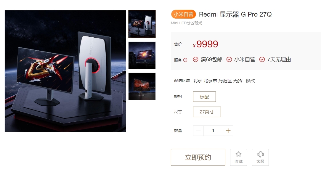
Task: Click the service info exclamation icon
Action: [x=185, y=60]
